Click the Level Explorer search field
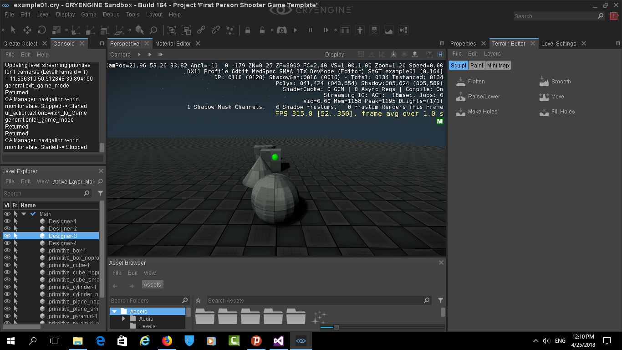The width and height of the screenshot is (622, 350). coord(47,193)
